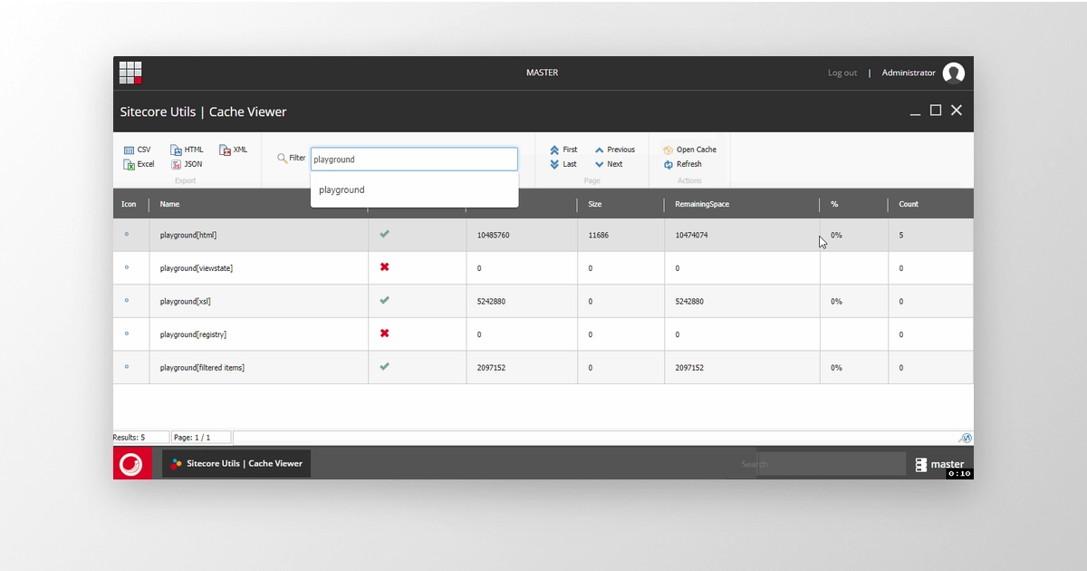Image resolution: width=1087 pixels, height=571 pixels.
Task: Go to the Next page
Action: (609, 164)
